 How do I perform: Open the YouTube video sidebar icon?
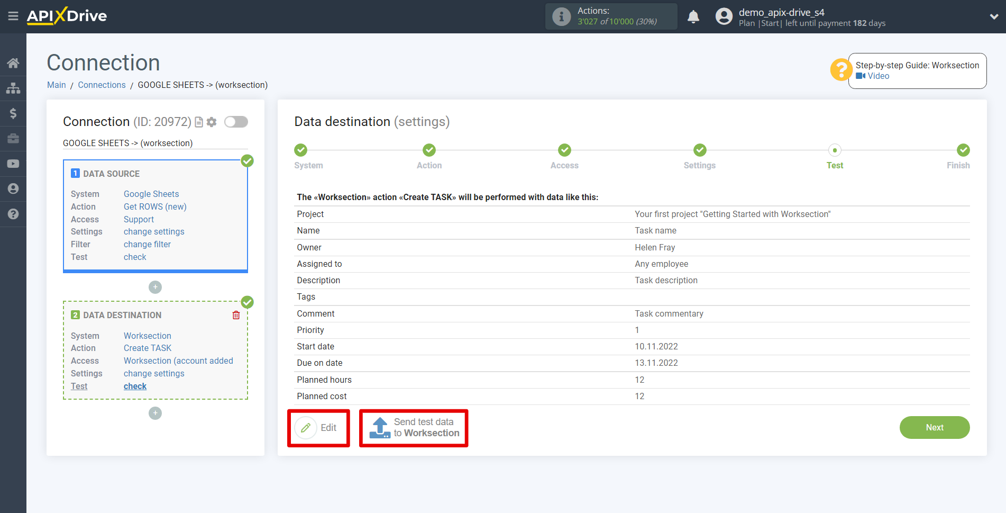tap(13, 164)
